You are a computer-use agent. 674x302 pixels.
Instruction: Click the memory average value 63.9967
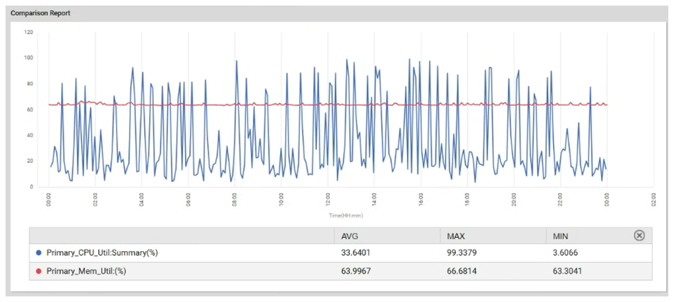[x=356, y=272]
